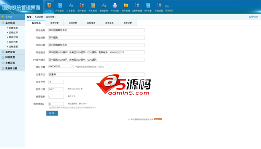Open 分类信息 printer icon
Image resolution: width=261 pixels, height=149 pixels.
[115, 6]
